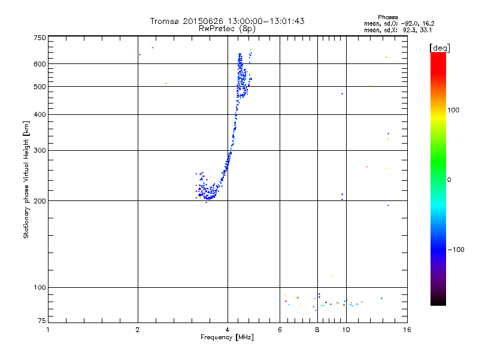Click the 4 tick label on frequency axis
The image size is (479, 359).
pos(228,330)
